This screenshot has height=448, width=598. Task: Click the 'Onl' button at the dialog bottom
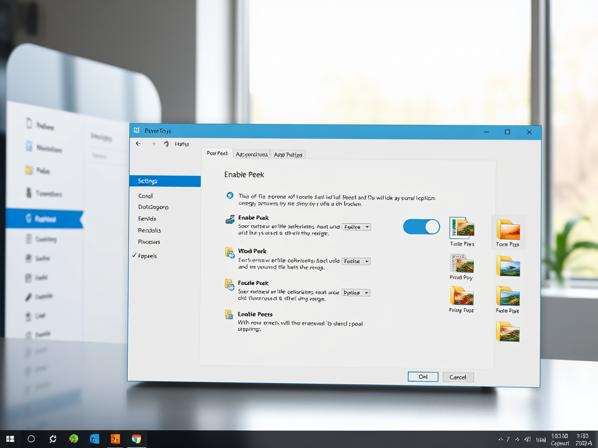[x=423, y=377]
